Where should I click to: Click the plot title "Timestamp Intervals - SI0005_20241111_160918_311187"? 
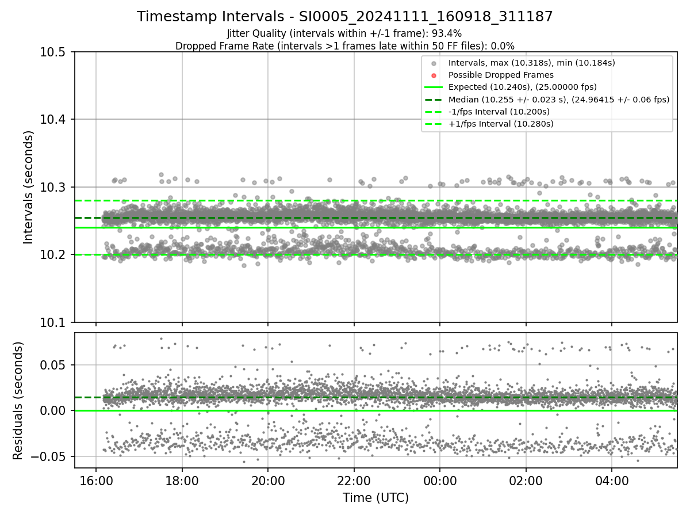pos(345,17)
